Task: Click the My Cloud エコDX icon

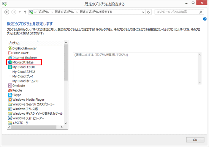Action: click(10, 67)
